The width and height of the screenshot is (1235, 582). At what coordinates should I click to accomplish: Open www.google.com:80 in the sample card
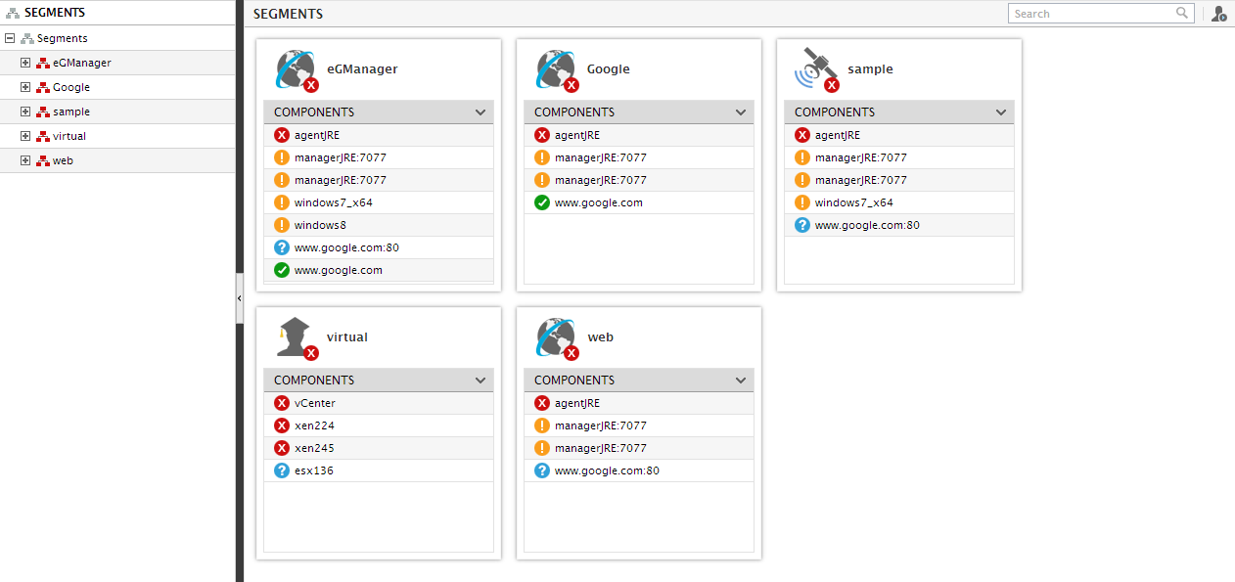867,225
